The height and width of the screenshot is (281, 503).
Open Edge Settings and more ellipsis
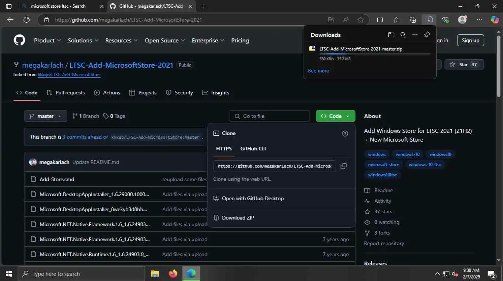coord(479,20)
